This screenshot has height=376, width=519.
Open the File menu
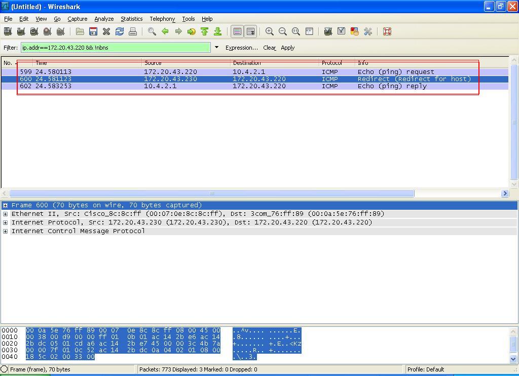8,19
